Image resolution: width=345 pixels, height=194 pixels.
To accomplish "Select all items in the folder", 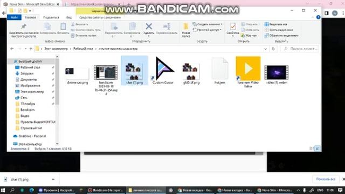I will (x=276, y=24).
